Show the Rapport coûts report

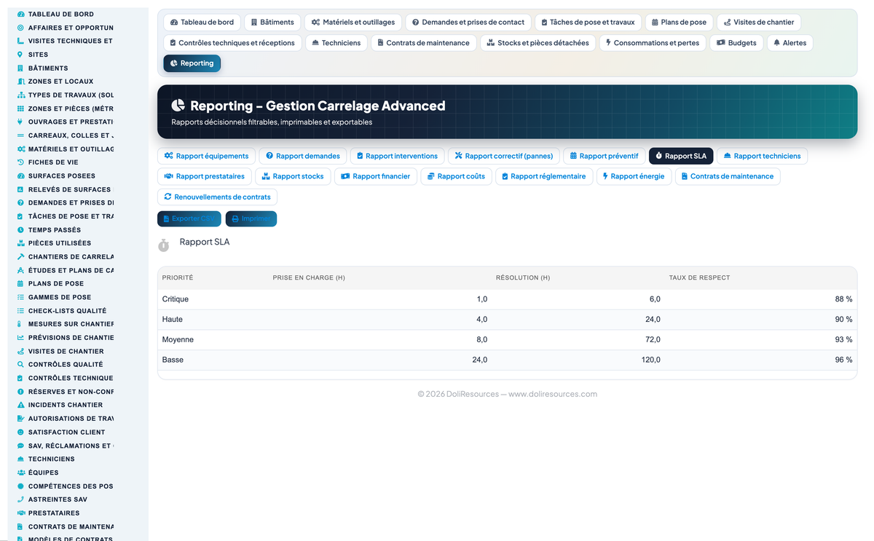[457, 176]
